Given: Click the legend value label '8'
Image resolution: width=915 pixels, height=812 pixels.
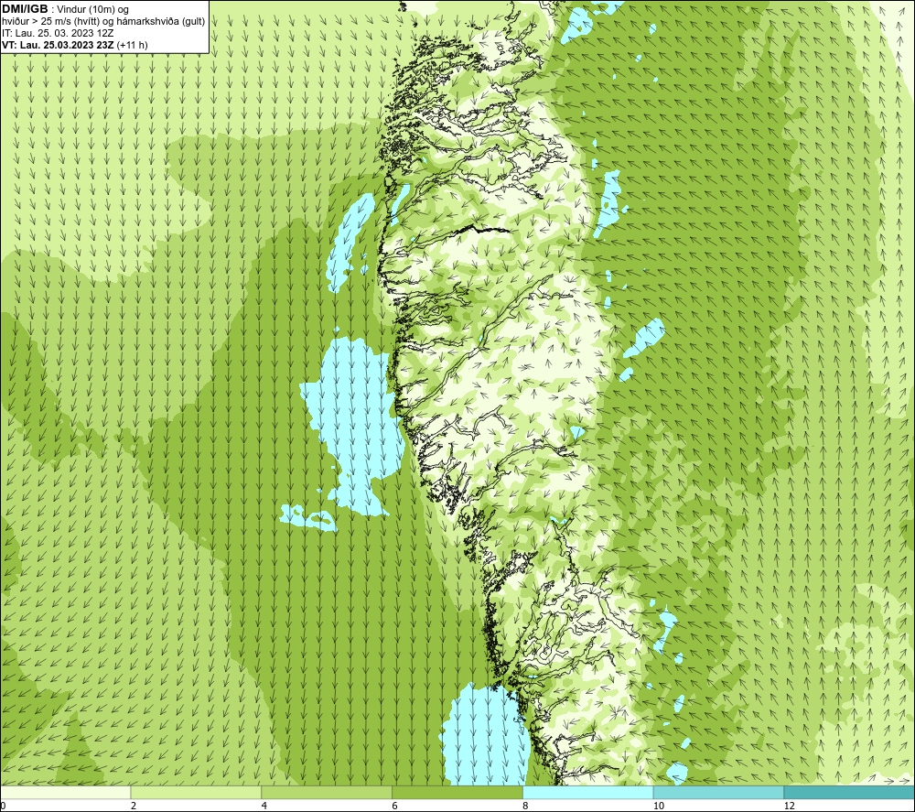Looking at the screenshot, I should click(x=526, y=806).
